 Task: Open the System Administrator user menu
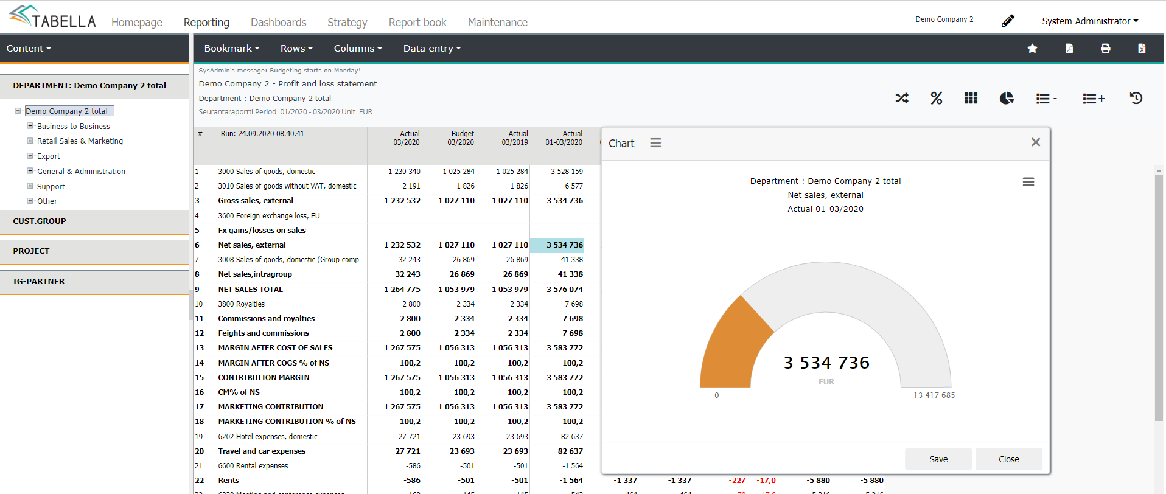coord(1090,21)
